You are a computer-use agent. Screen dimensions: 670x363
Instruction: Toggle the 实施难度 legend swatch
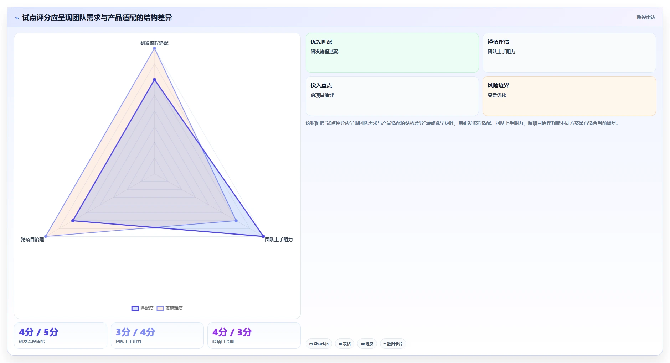[x=160, y=309]
